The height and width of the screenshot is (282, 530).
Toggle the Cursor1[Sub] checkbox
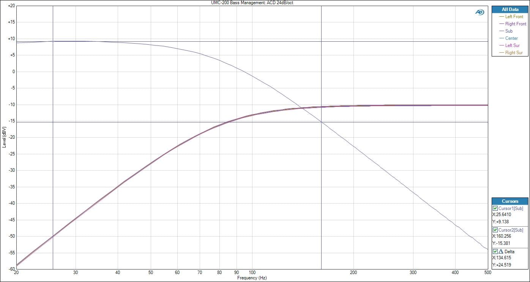coord(495,208)
